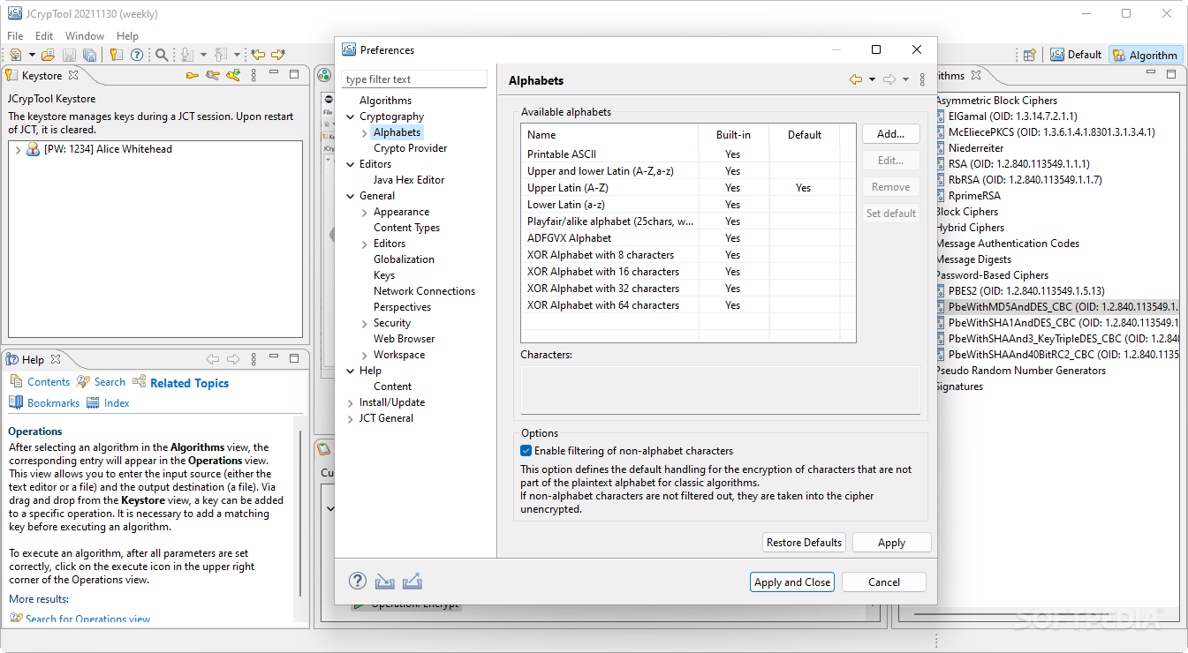Select PbeWithSHA1AndDES_CBC in Algorithms view
The width and height of the screenshot is (1188, 653).
click(x=1063, y=323)
